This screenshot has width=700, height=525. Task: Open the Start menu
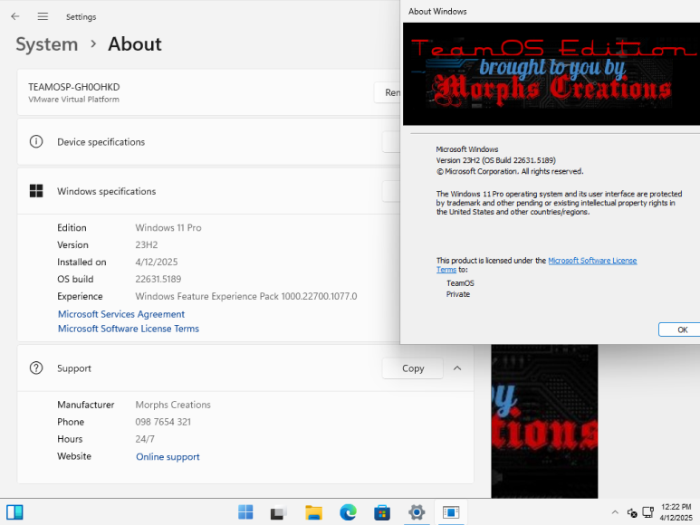(x=245, y=512)
